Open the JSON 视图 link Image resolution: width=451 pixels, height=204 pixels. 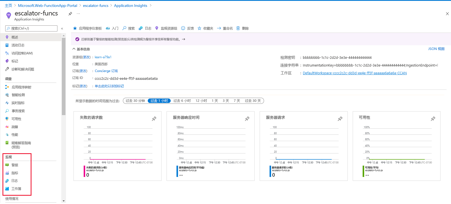pyautogui.click(x=436, y=49)
